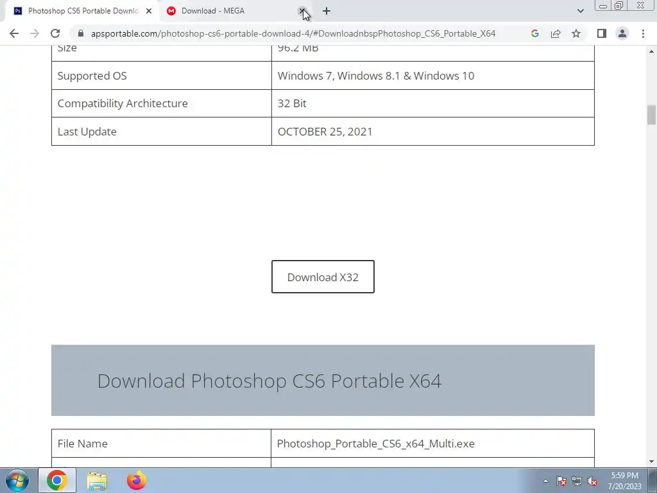This screenshot has width=657, height=493.
Task: Close the Download - MEGA tab
Action: pyautogui.click(x=302, y=11)
